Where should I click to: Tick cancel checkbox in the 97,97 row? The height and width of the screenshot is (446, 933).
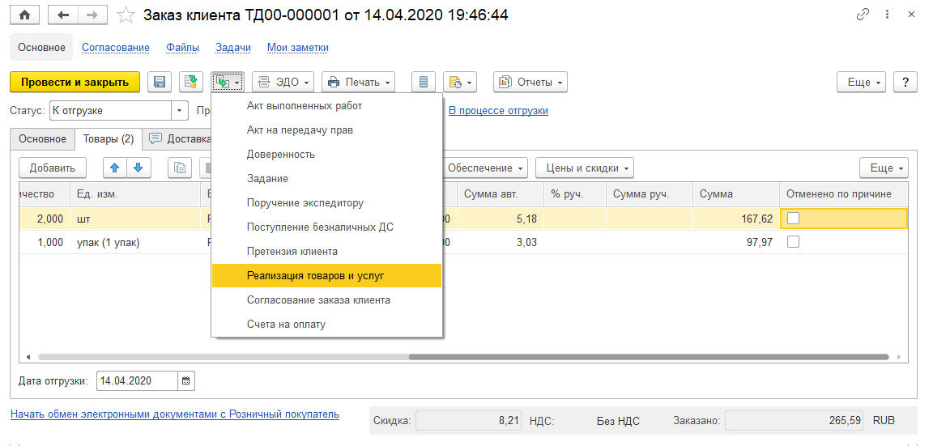coord(793,242)
